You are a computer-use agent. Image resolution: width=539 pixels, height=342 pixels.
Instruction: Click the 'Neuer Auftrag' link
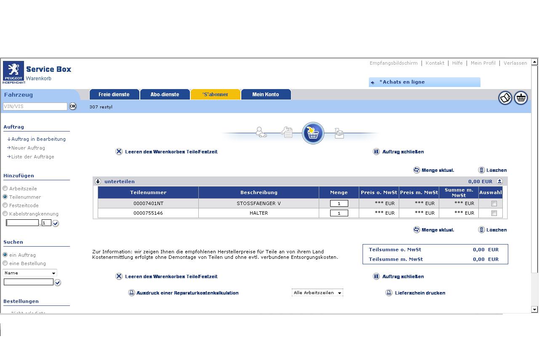pyautogui.click(x=28, y=148)
